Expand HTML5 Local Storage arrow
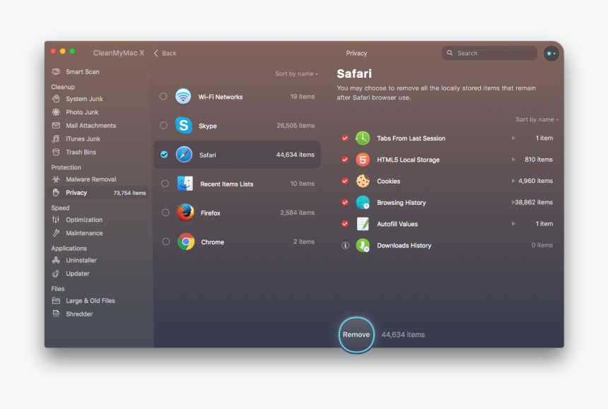Viewport: 608px width, 409px height. (513, 159)
